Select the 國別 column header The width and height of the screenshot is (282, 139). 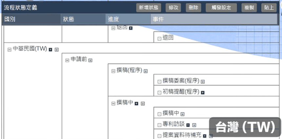(x=10, y=20)
